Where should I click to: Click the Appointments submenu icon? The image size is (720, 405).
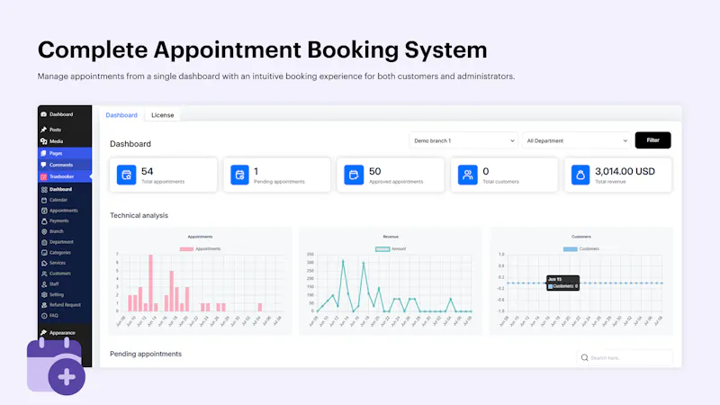click(x=44, y=211)
